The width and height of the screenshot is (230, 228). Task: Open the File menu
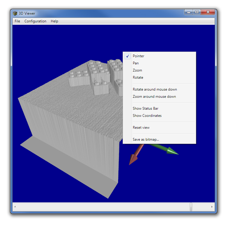point(17,21)
